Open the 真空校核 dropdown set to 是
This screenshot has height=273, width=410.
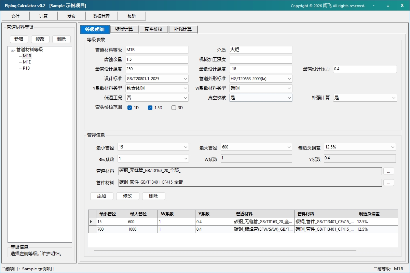tap(261, 98)
